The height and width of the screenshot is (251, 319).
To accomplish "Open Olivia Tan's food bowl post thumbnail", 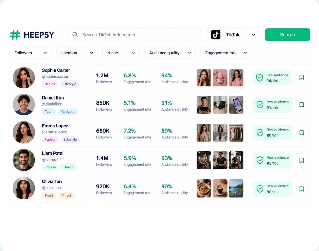I will (x=204, y=188).
